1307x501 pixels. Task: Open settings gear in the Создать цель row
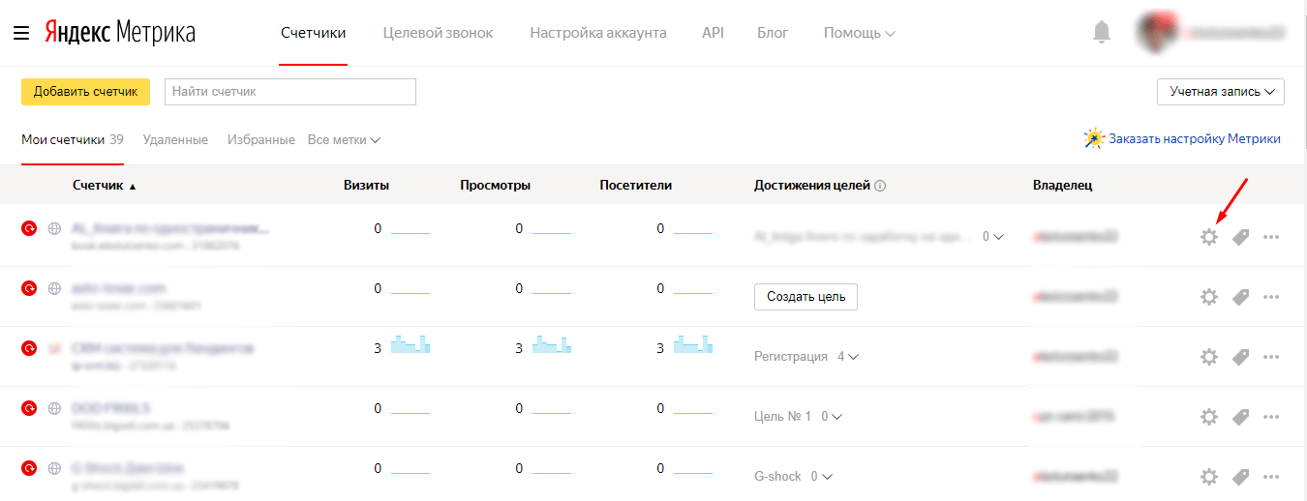(1208, 297)
